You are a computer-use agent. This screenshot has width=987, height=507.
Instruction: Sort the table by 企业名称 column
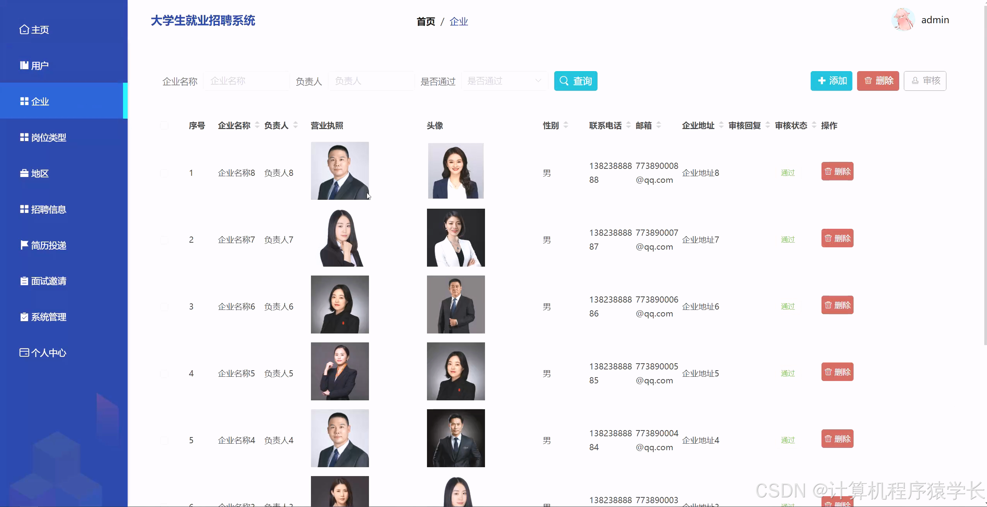(257, 125)
